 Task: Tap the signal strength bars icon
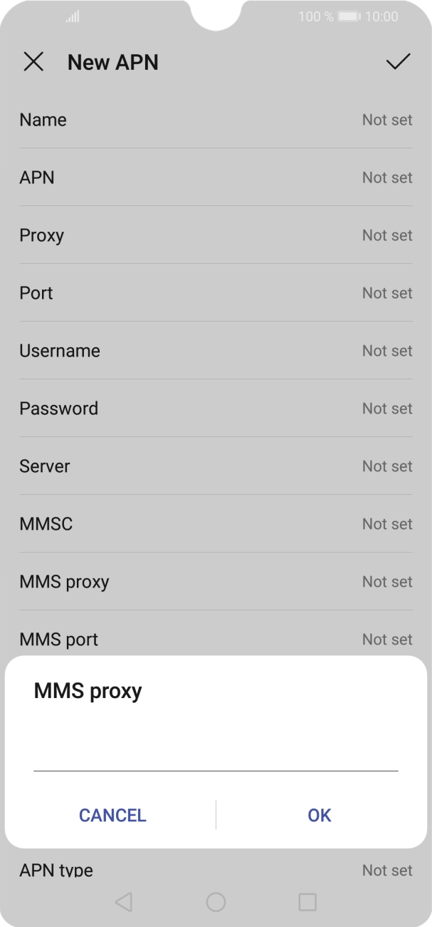[71, 16]
